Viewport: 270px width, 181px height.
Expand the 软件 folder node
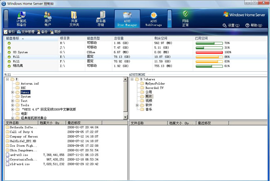pos(137,105)
